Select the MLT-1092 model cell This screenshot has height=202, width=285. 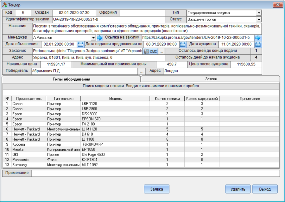click(x=115, y=165)
